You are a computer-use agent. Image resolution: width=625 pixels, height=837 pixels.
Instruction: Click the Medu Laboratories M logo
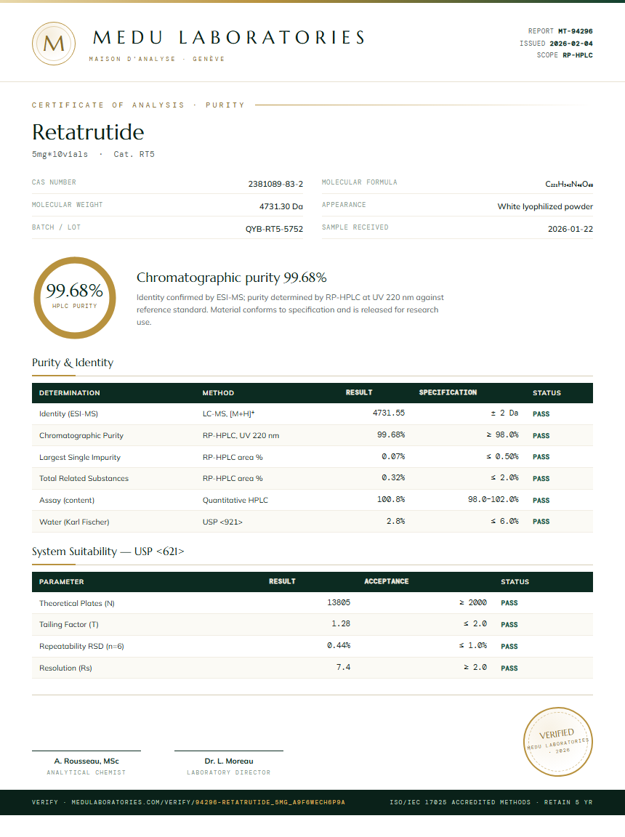53,44
